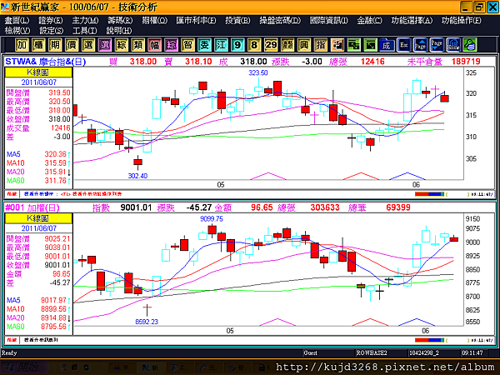Click the 指 (indicator) toolbar icon
This screenshot has height=375, width=500.
321,45
